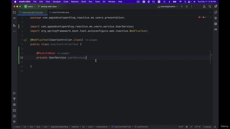The width and height of the screenshot is (230, 129).
Task: Show more tool windows ellipsis
Action: (14, 31)
